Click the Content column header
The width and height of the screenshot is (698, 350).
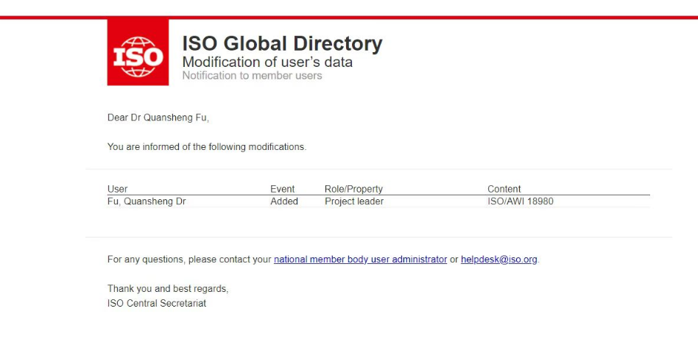(504, 189)
